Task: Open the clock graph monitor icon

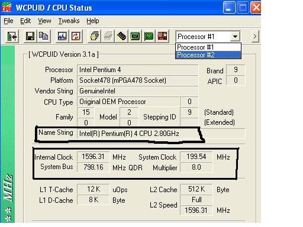Action: coord(62,37)
